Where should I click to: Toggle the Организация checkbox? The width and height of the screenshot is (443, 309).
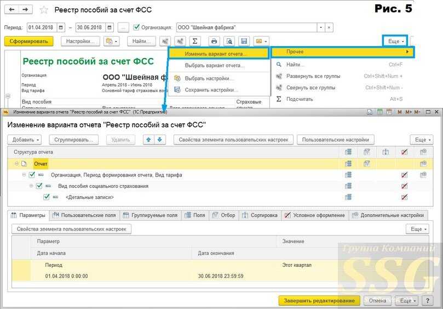[x=136, y=27]
